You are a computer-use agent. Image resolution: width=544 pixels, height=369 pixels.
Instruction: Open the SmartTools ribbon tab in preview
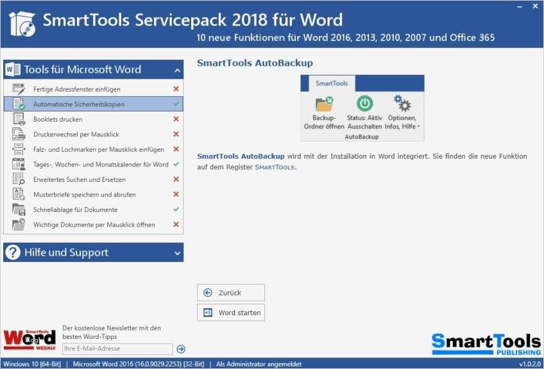pos(332,83)
